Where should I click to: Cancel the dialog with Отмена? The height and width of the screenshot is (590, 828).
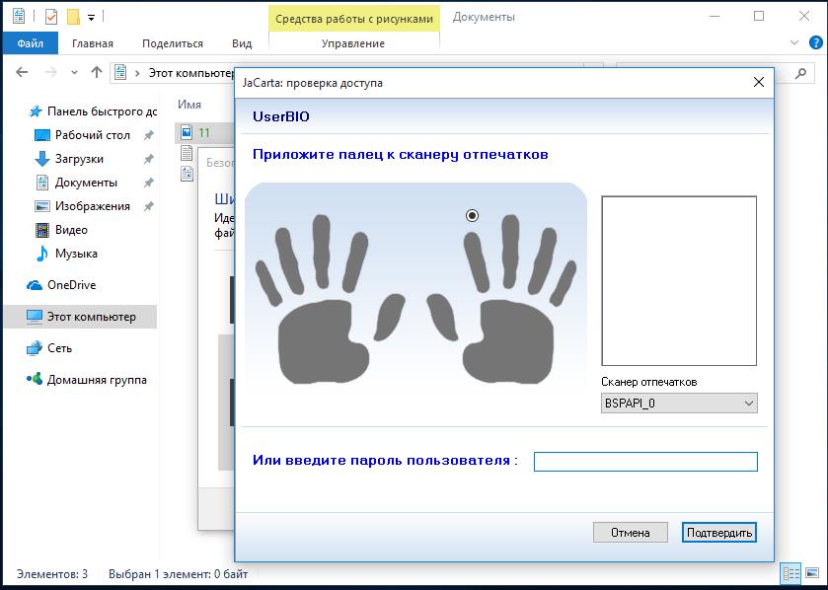(x=631, y=533)
